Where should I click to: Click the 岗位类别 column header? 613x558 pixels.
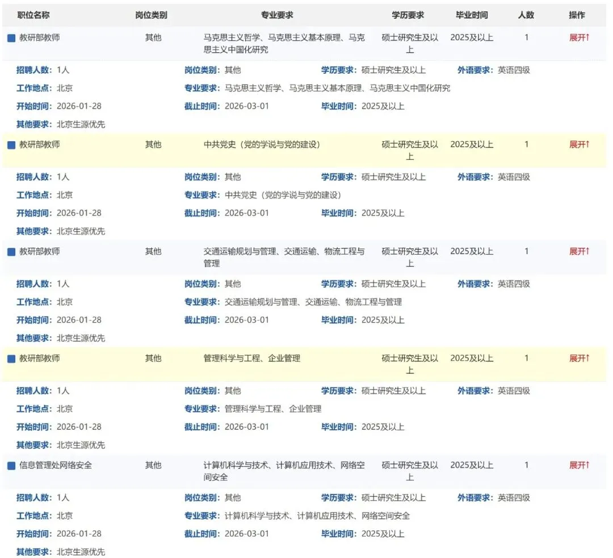click(x=152, y=15)
